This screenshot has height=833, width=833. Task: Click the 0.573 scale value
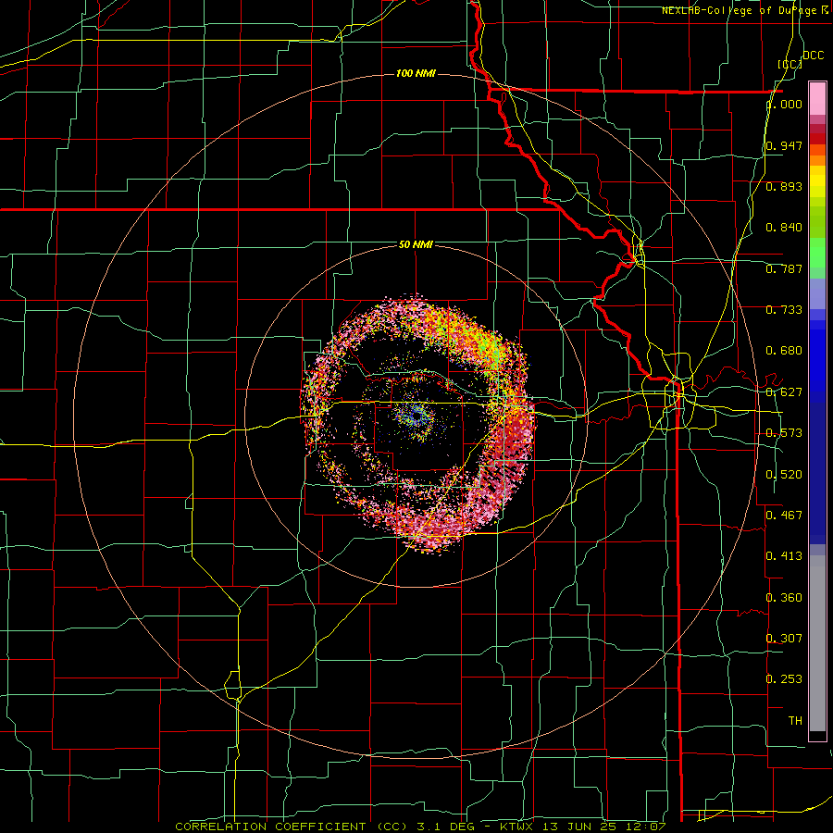[x=784, y=433]
